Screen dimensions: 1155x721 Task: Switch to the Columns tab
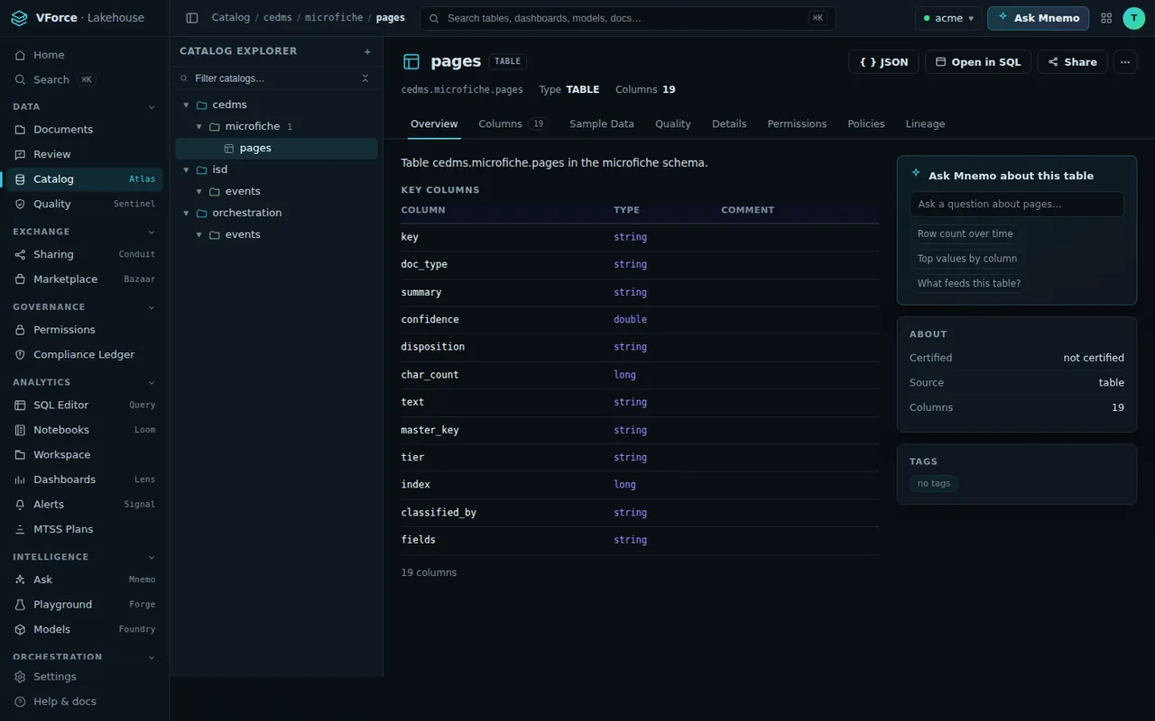pos(513,123)
